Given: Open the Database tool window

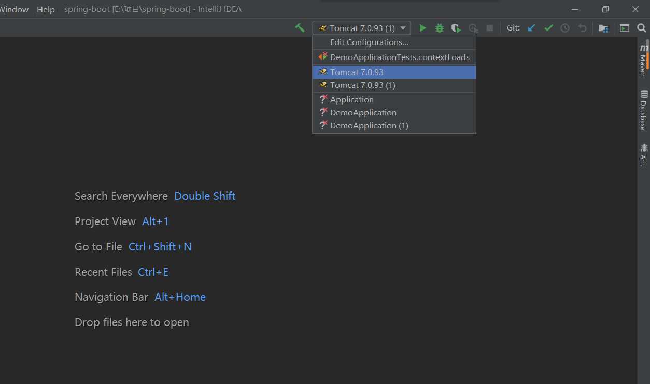Looking at the screenshot, I should coord(644,110).
